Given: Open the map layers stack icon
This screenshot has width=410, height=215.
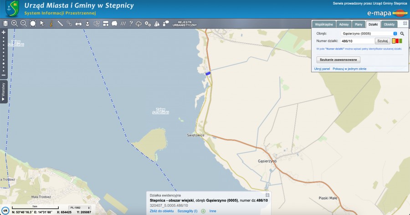Looking at the screenshot, I should point(5,23).
